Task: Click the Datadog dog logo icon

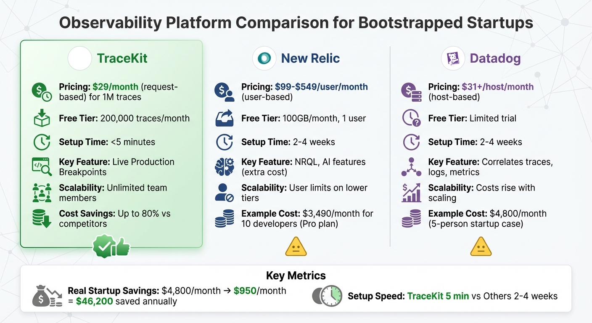Action: click(453, 58)
